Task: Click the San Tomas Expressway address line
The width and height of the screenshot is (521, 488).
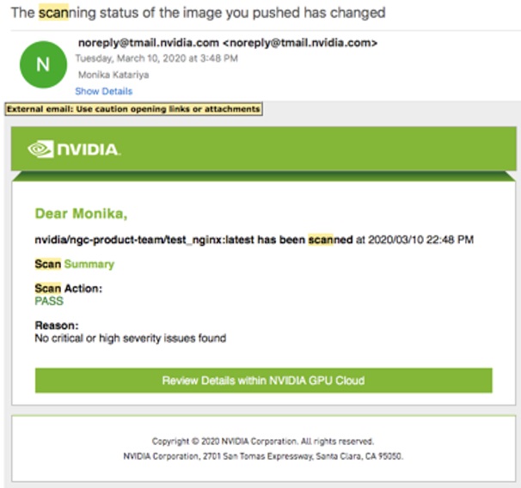Action: click(x=263, y=456)
